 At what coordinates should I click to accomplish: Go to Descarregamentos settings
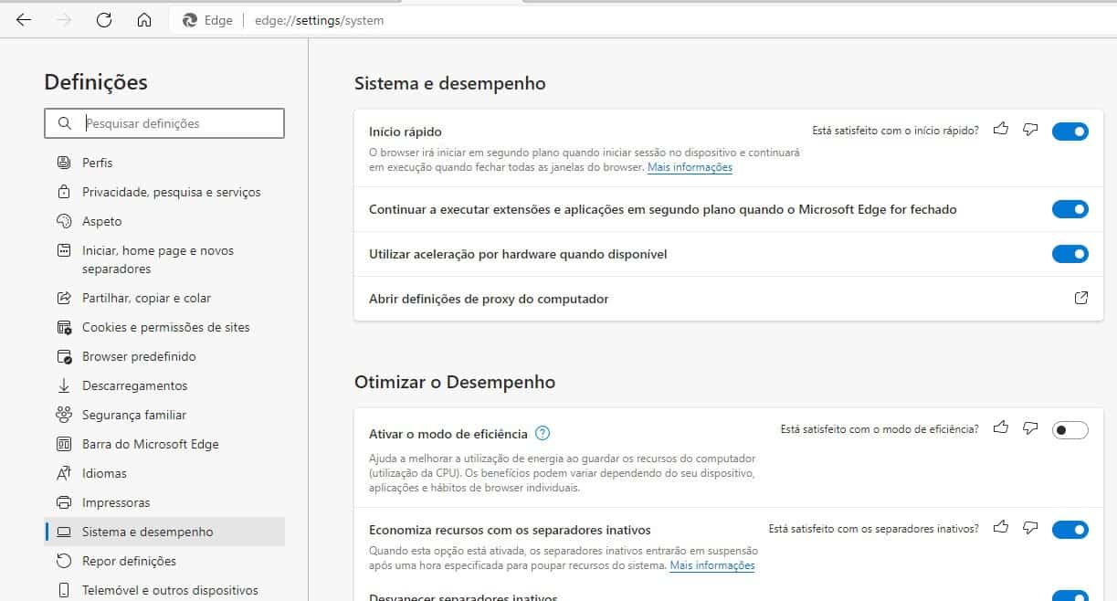pyautogui.click(x=134, y=385)
